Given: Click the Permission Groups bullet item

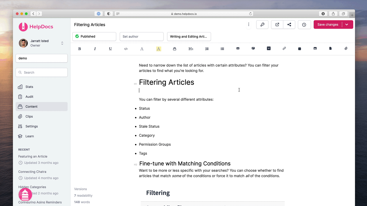Looking at the screenshot, I should click(155, 144).
